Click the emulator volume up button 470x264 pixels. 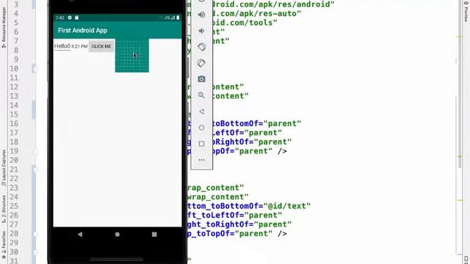(x=201, y=15)
